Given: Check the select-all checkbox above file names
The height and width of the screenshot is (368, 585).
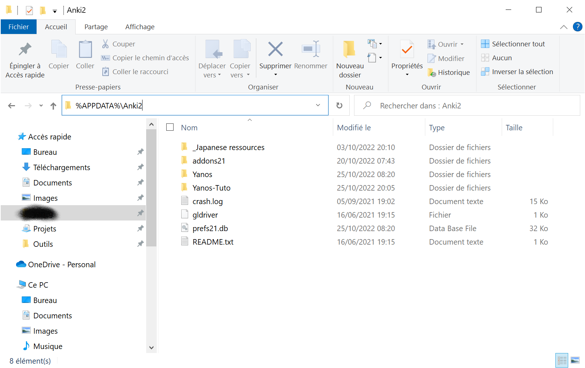Looking at the screenshot, I should point(170,127).
